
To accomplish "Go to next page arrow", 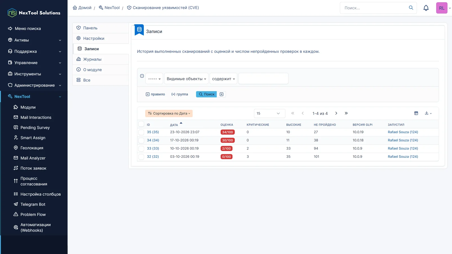I will click(336, 113).
